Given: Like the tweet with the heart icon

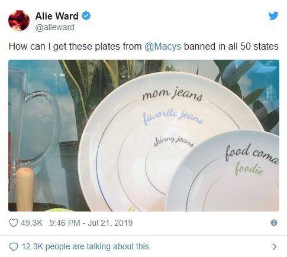Looking at the screenshot, I should [x=14, y=223].
